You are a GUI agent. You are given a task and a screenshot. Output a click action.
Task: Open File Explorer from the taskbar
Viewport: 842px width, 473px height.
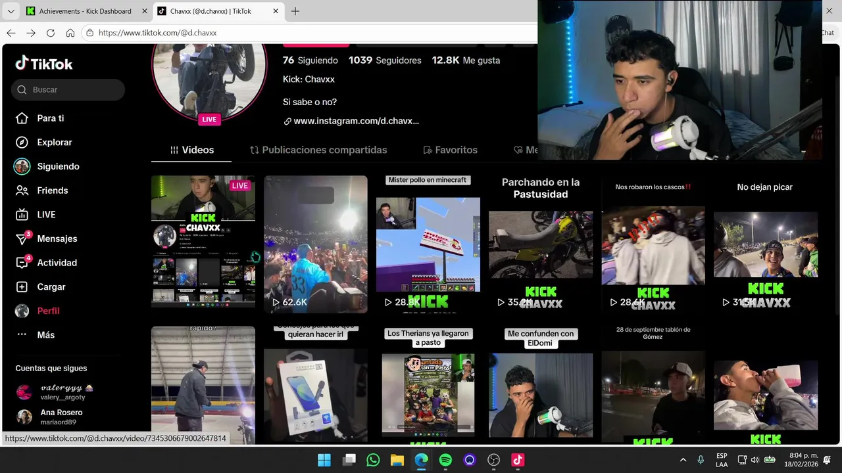tap(397, 460)
